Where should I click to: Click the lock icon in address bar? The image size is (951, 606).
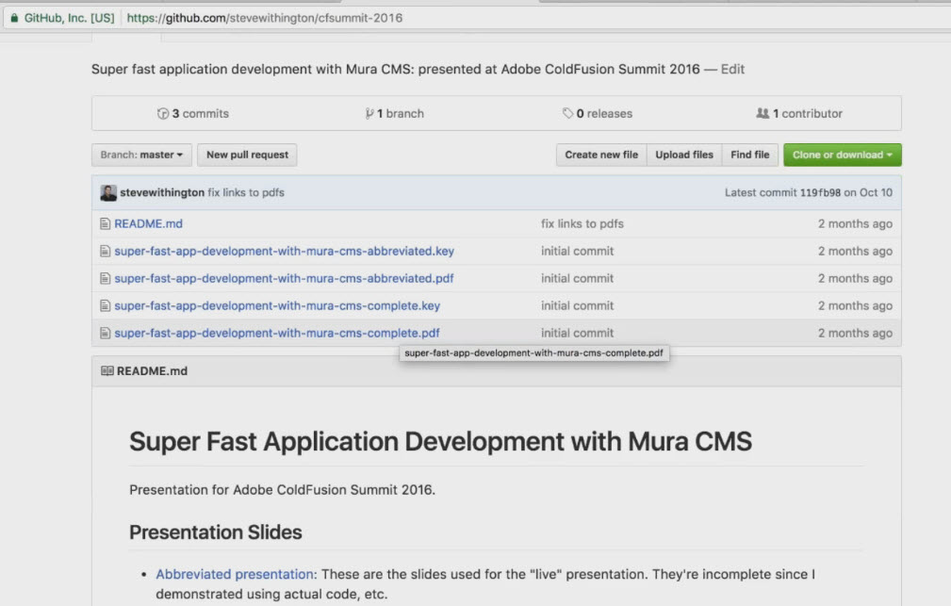[14, 18]
